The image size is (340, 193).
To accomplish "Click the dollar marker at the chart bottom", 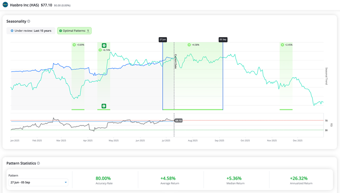I will (x=104, y=106).
